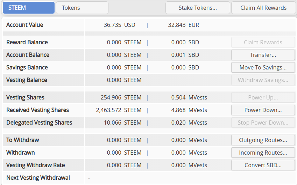297x185 pixels.
Task: Select the Withdrawn label
Action: pos(20,153)
